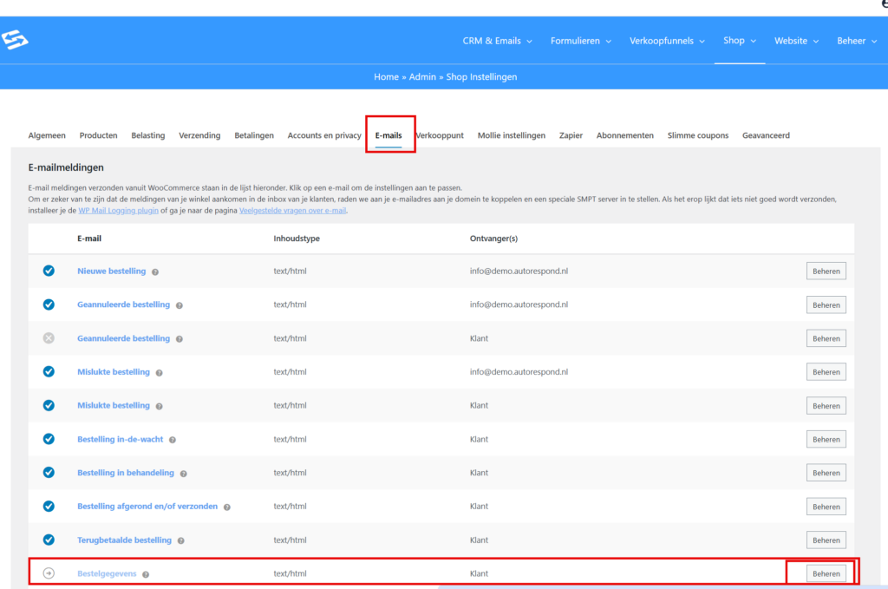Click help icon beside Bestelling in-de-wacht
Viewport: 888px width, 589px height.
click(x=173, y=440)
